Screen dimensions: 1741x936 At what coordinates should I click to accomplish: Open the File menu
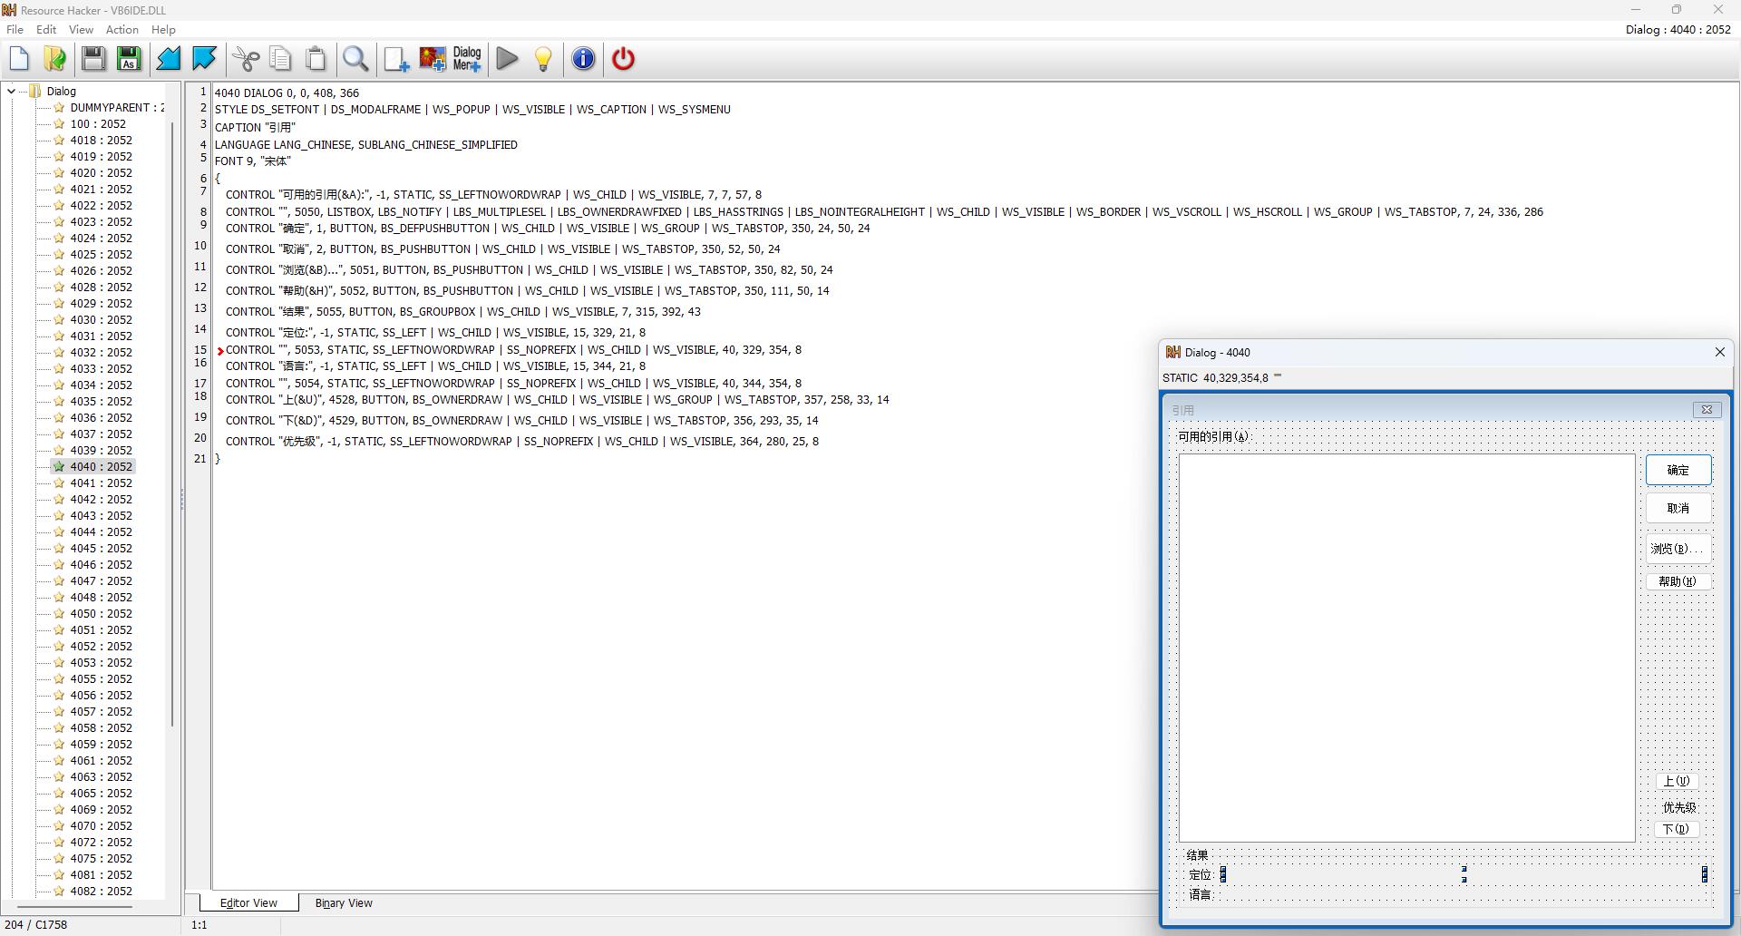pyautogui.click(x=15, y=29)
